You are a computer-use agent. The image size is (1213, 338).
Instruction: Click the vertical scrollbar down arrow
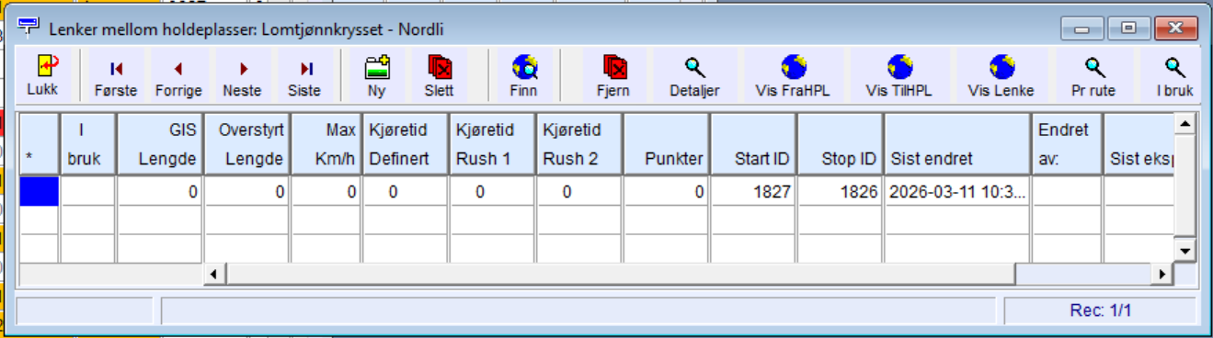tap(1185, 251)
